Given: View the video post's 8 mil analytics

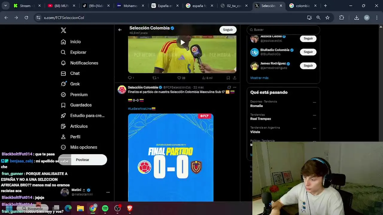Looking at the screenshot, I should (207, 78).
